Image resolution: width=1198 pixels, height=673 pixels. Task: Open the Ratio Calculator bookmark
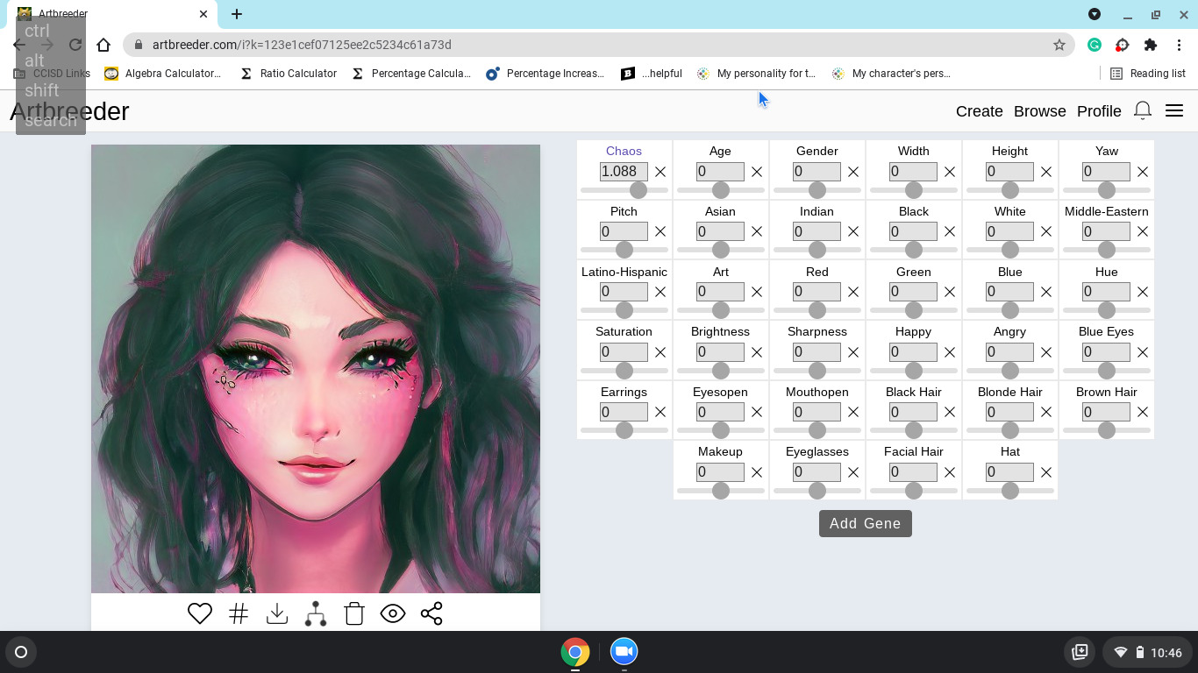click(298, 74)
